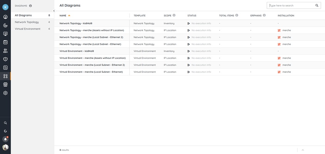Open the global search magnifier in sidebar
The width and height of the screenshot is (325, 154).
click(5, 123)
